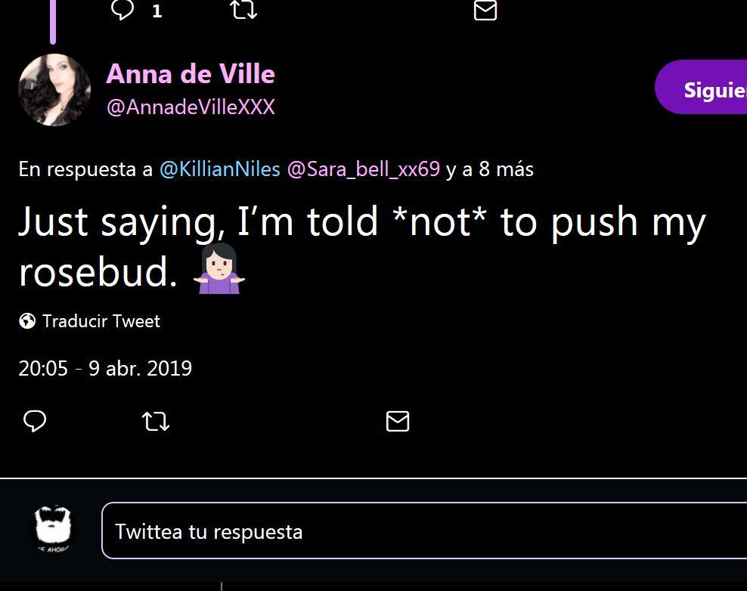Click the globe icon beside Traducir Tweet

[27, 321]
